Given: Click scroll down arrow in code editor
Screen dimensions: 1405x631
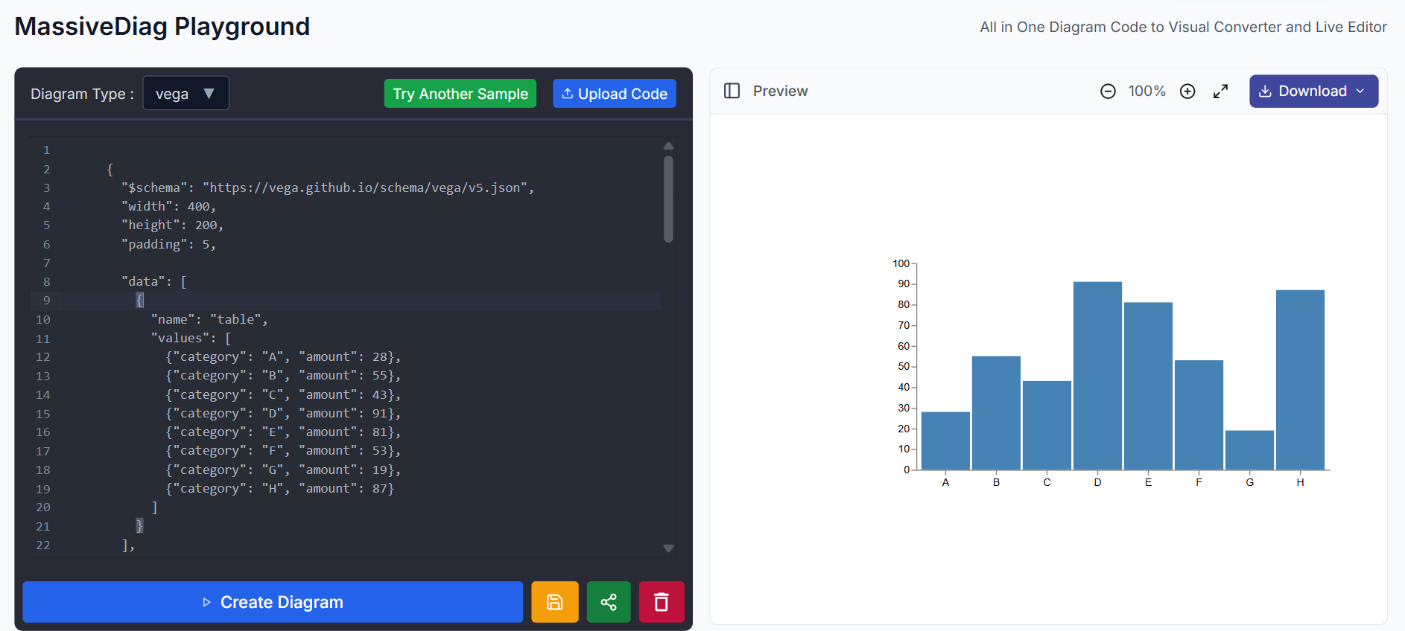Looking at the screenshot, I should 668,548.
